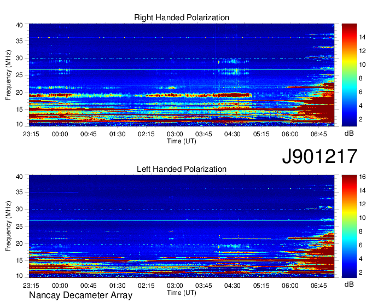Screen dimensions: 372x302
Task: Click 23:15 tick on left-handed plot time axis
Action: tap(31, 286)
